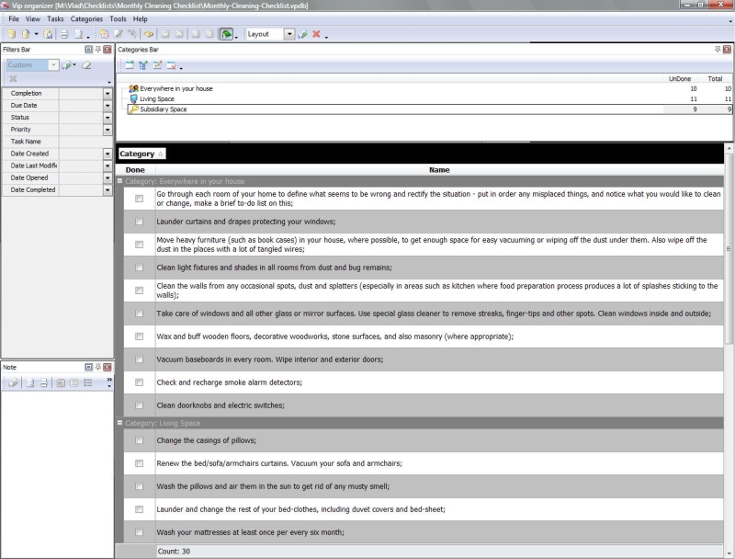Click the eraser icon in Filters Bar
Screen dimensions: 735x559
[86, 65]
